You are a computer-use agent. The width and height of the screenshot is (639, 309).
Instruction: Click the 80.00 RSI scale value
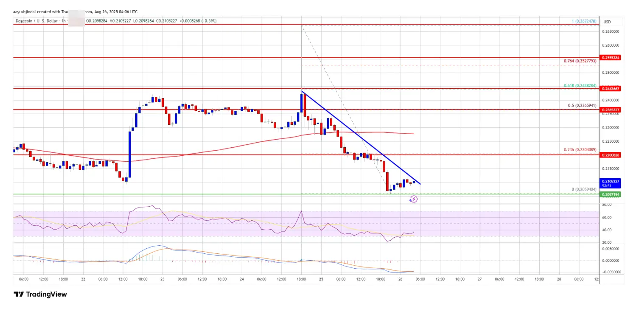pos(607,205)
